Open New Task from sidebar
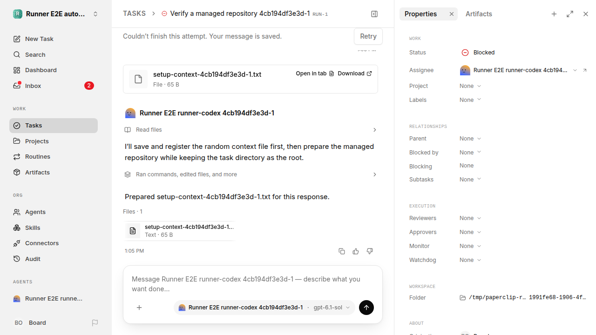Screen dimensions: 596x335 pyautogui.click(x=54, y=39)
